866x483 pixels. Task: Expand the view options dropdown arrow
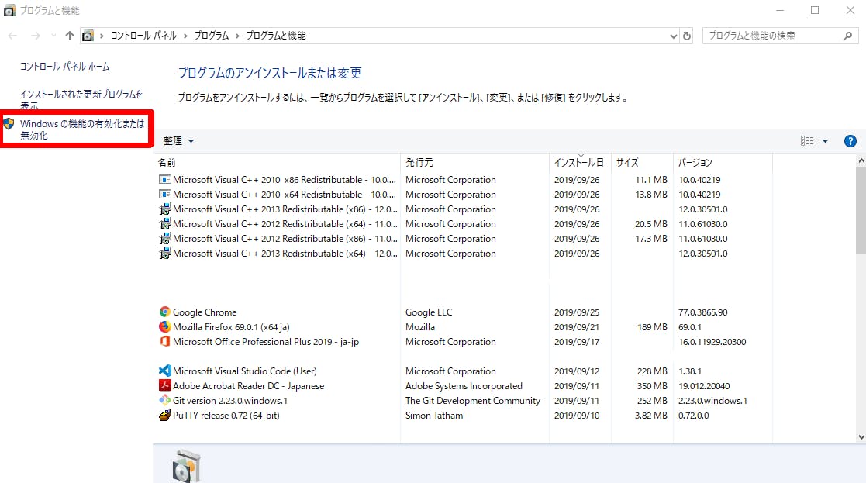click(x=825, y=141)
